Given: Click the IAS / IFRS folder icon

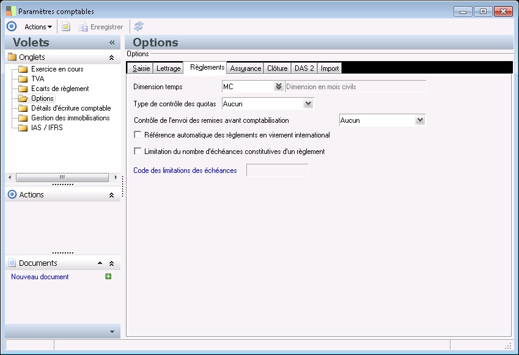Looking at the screenshot, I should [23, 128].
